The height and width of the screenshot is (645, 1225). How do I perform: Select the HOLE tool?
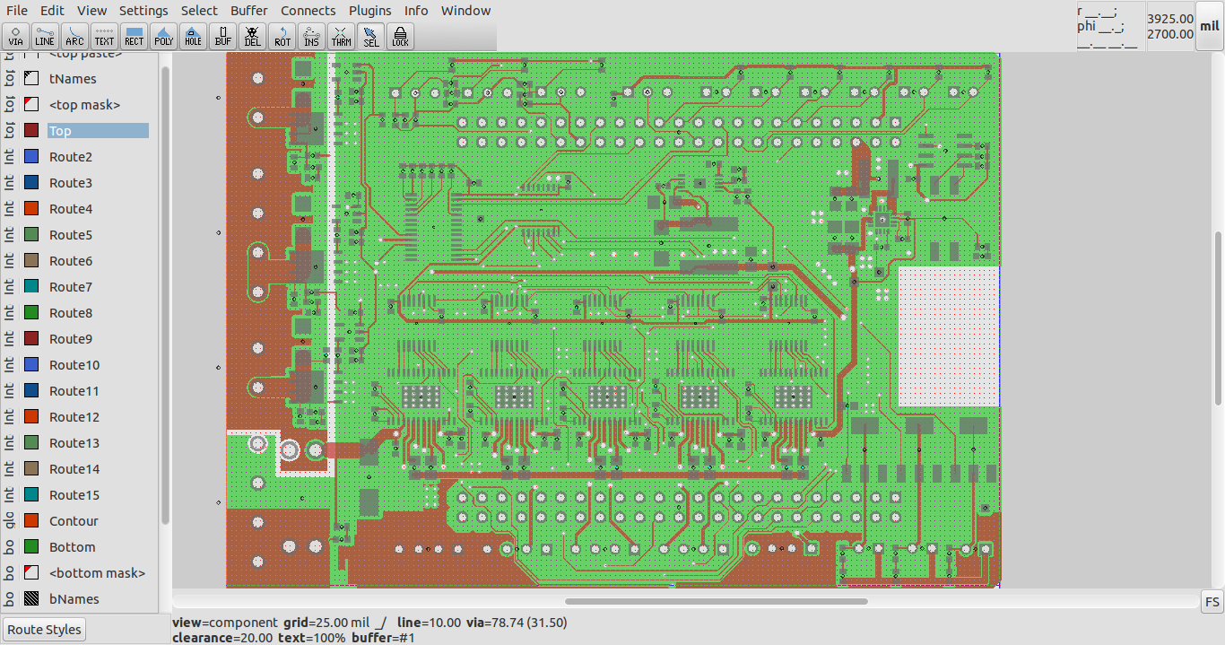click(x=193, y=36)
